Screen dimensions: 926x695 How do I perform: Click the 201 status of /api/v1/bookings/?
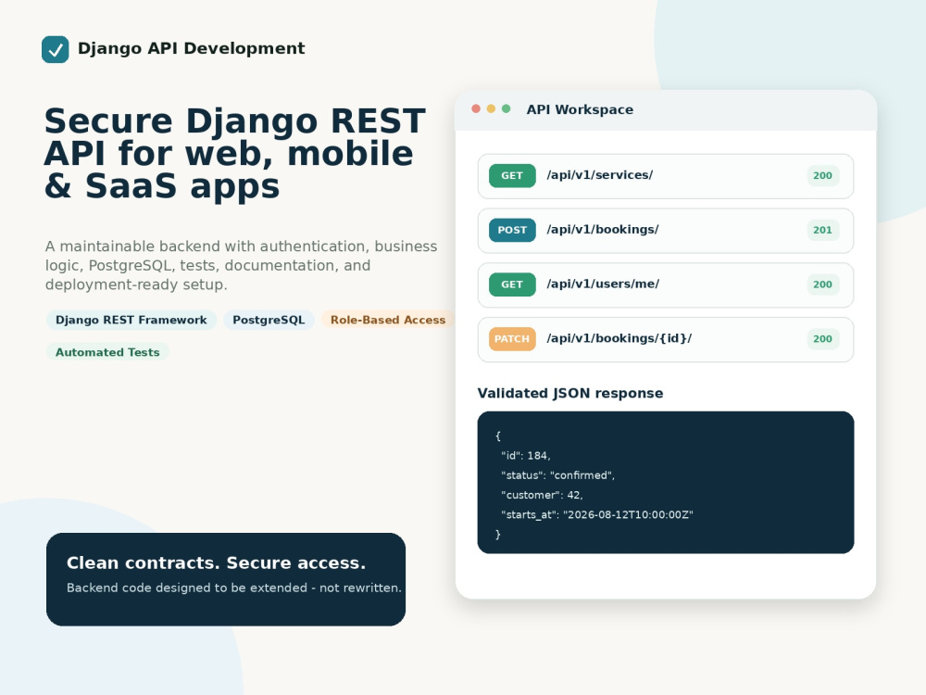tap(822, 230)
